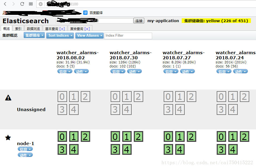Click the my-application cluster name
This screenshot has height=168, width=256.
[x=163, y=21]
